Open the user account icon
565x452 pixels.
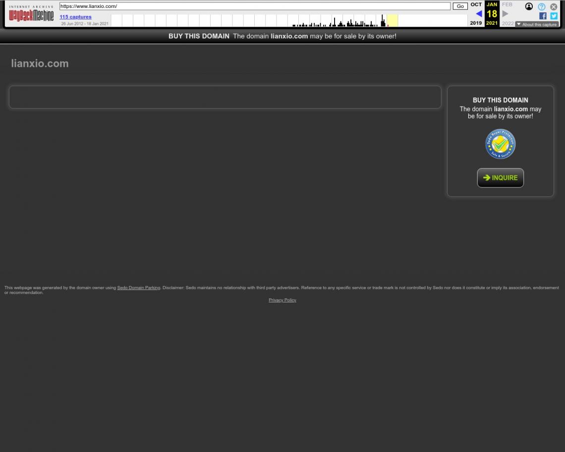pos(529,6)
